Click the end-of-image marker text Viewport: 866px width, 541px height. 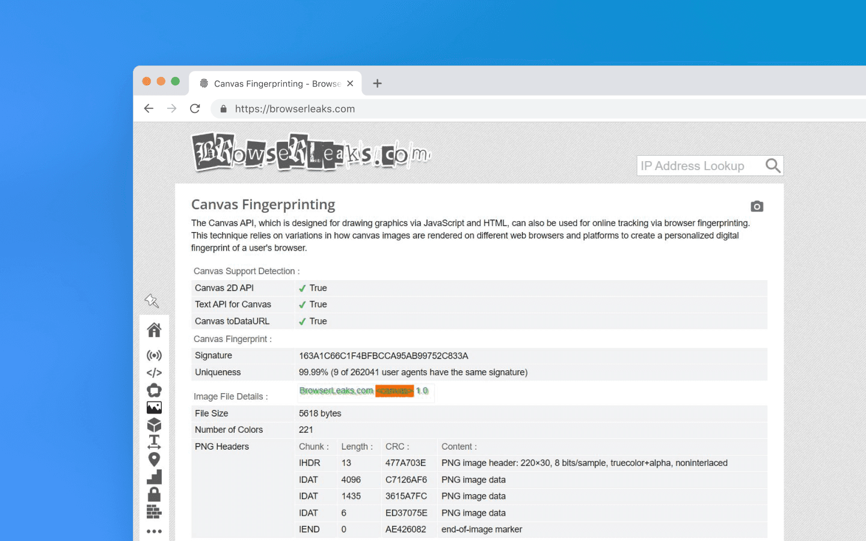coord(482,529)
